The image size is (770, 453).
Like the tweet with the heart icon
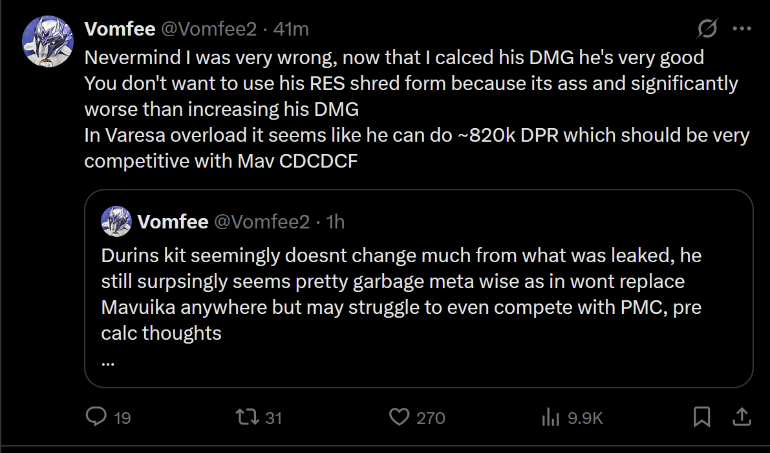pos(399,417)
